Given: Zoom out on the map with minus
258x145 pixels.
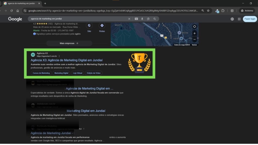Looking at the screenshot, I should point(195,40).
